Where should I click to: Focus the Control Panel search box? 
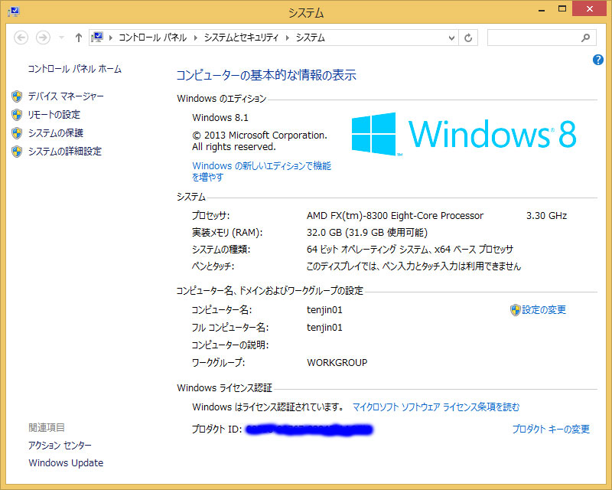pos(542,38)
